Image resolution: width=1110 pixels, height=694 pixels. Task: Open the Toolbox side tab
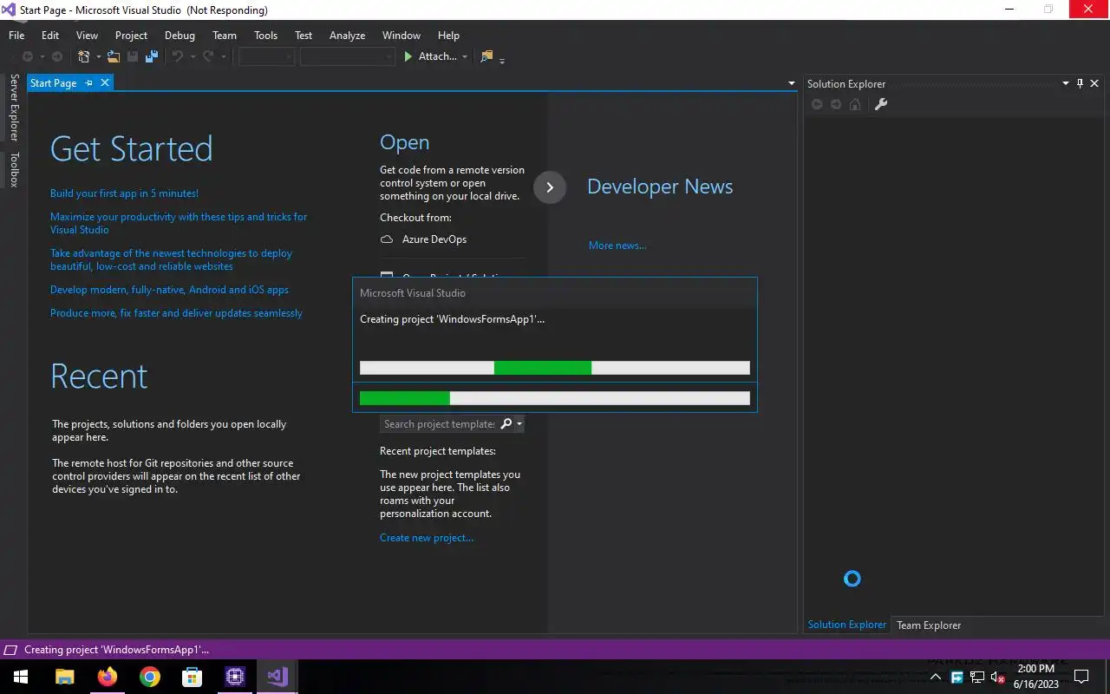[x=14, y=170]
